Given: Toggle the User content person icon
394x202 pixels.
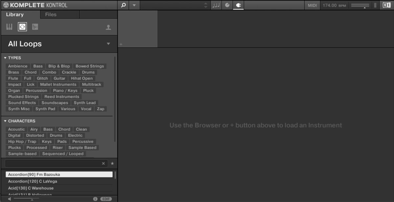Looking at the screenshot, I should click(108, 27).
